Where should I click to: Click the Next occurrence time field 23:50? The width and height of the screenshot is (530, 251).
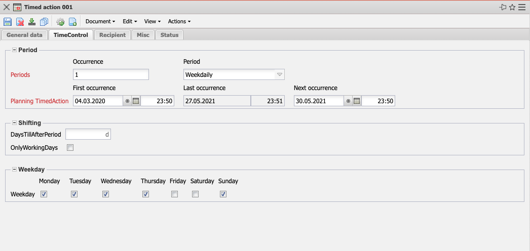(x=378, y=101)
